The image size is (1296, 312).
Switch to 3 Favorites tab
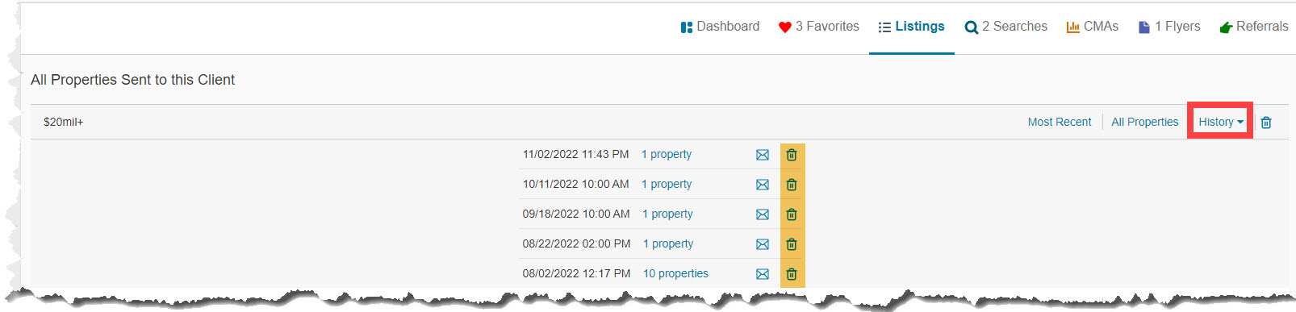click(818, 27)
